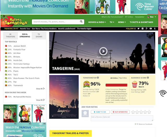Screen dimensions: 167x137
Task: Open the Google Plus follow icon
Action: click(x=147, y=28)
